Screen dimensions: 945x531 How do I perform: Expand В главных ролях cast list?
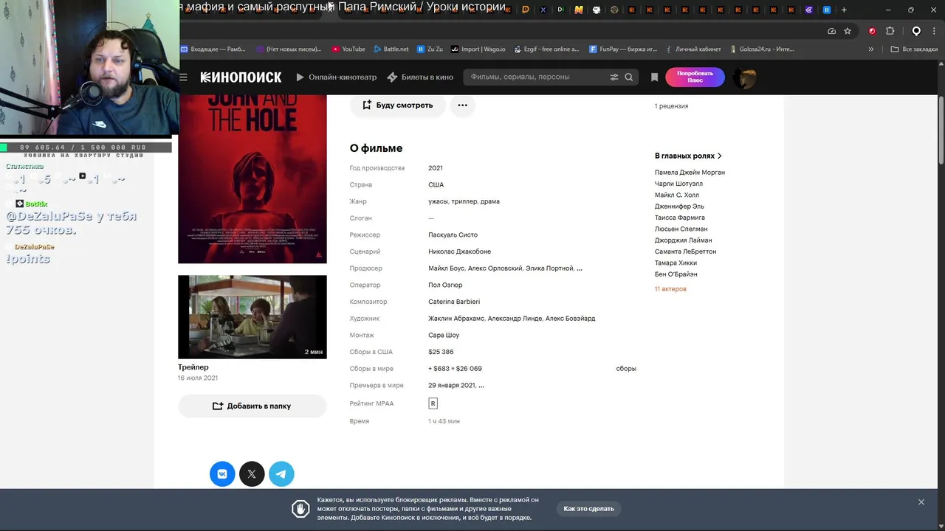688,156
